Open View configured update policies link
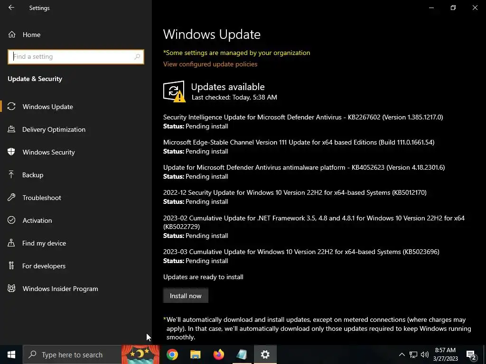 (210, 64)
